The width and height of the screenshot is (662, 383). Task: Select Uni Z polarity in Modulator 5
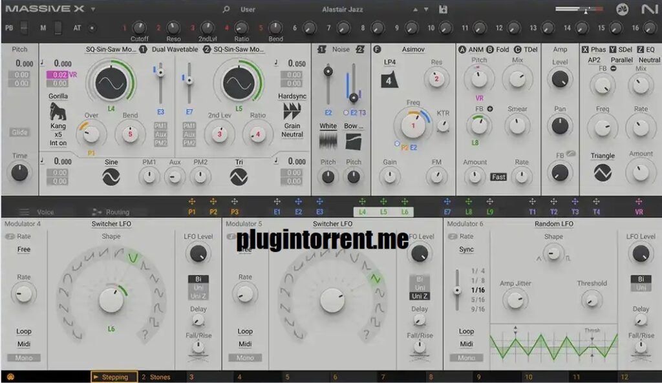point(420,296)
